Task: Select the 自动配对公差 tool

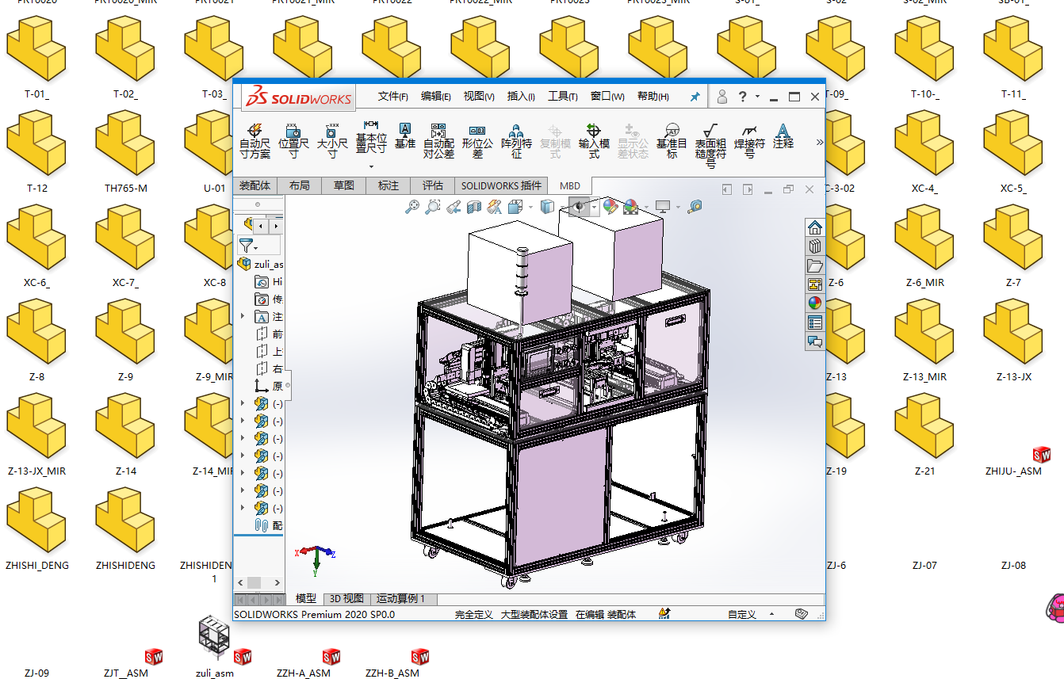Action: tap(438, 141)
